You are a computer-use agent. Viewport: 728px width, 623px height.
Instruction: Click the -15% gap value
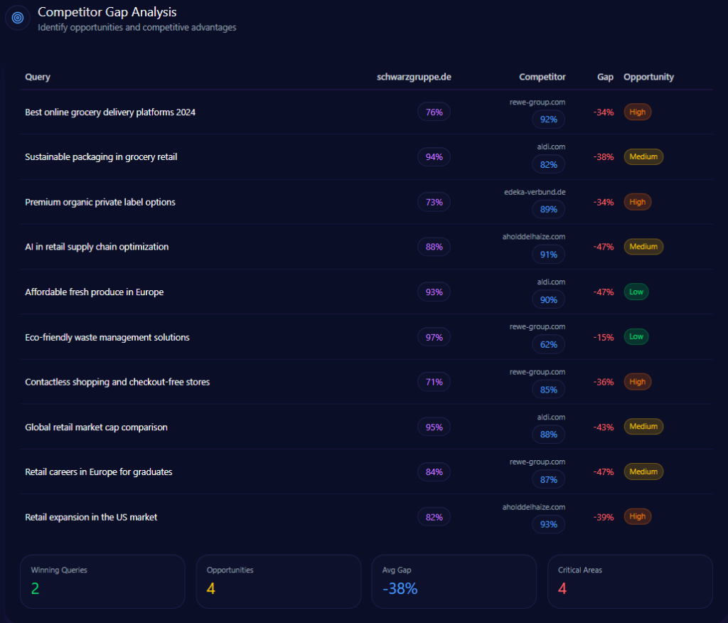click(604, 337)
